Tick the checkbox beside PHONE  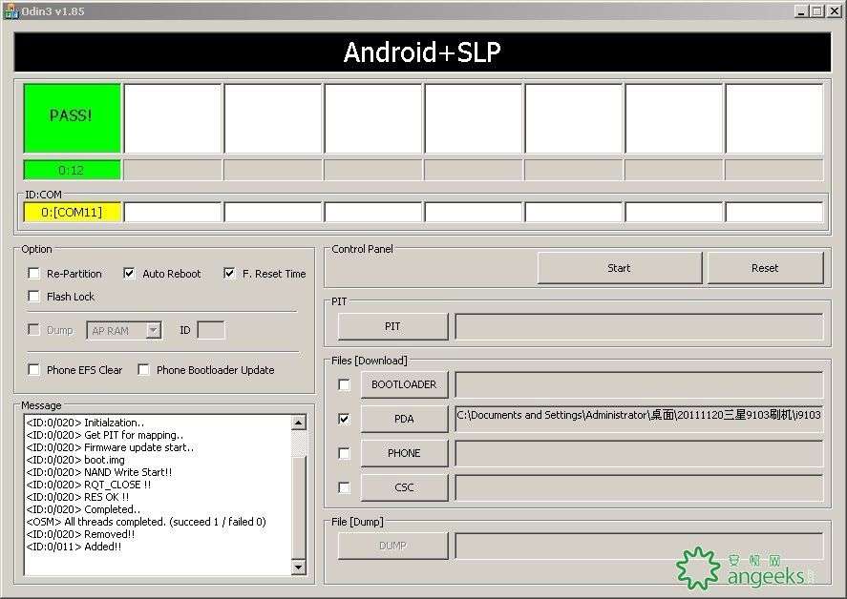(344, 453)
